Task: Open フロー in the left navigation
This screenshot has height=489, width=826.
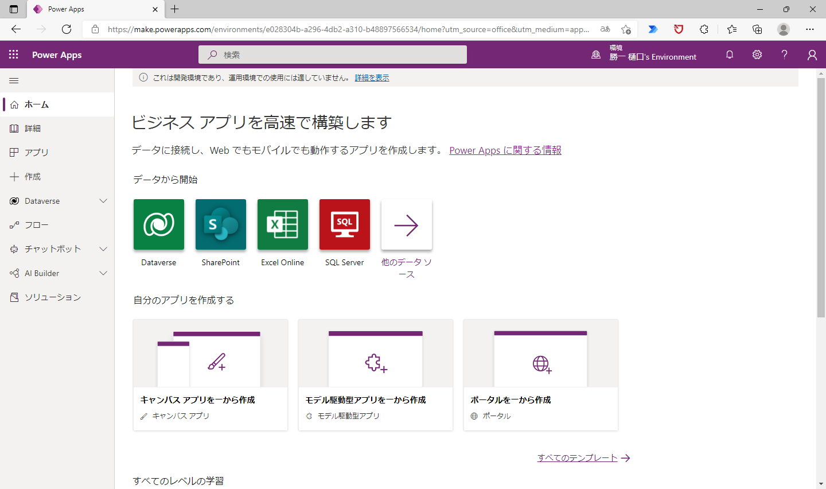Action: pyautogui.click(x=57, y=225)
